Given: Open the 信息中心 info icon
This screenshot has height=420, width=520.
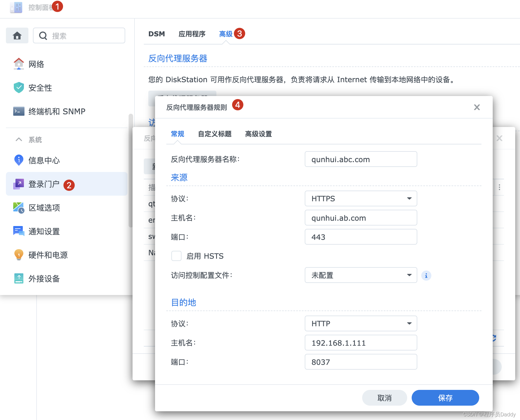Looking at the screenshot, I should point(19,160).
